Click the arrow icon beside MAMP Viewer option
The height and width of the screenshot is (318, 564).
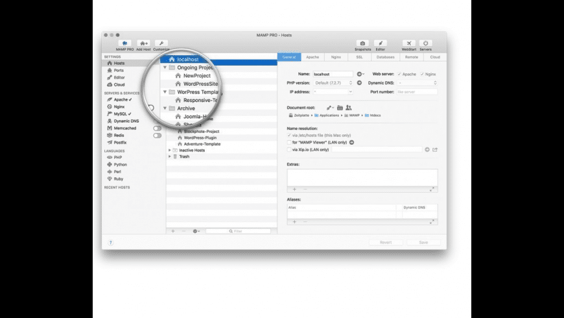(351, 142)
